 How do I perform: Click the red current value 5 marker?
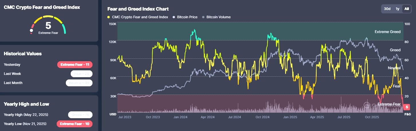click(407, 107)
